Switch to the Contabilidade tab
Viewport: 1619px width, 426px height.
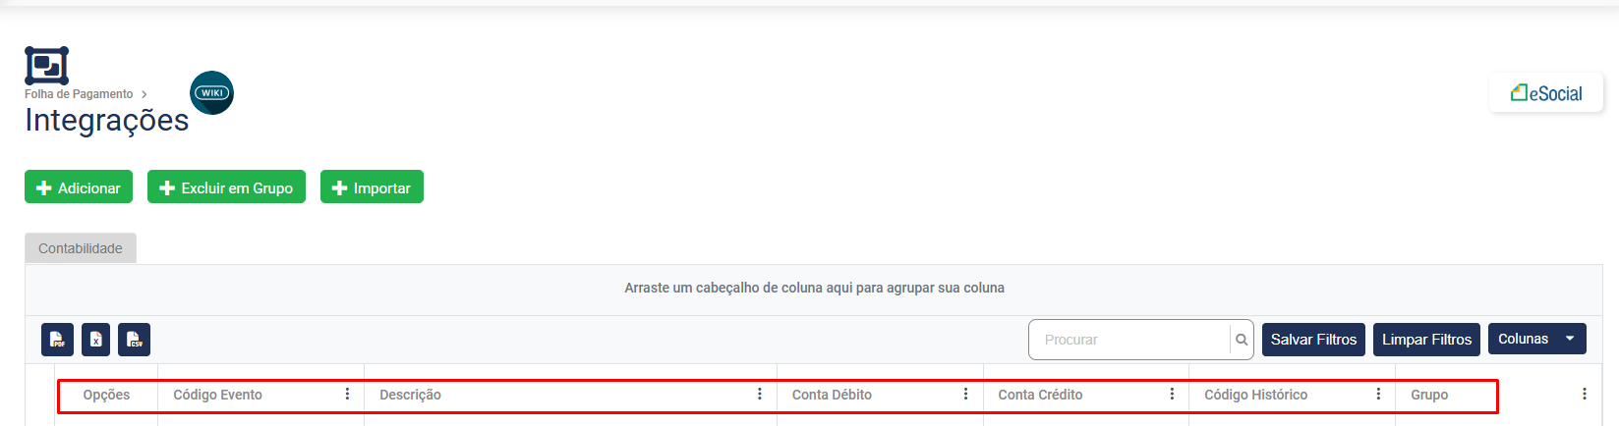coord(81,248)
